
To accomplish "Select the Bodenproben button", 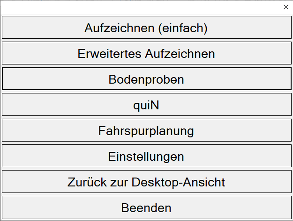I will click(146, 79).
